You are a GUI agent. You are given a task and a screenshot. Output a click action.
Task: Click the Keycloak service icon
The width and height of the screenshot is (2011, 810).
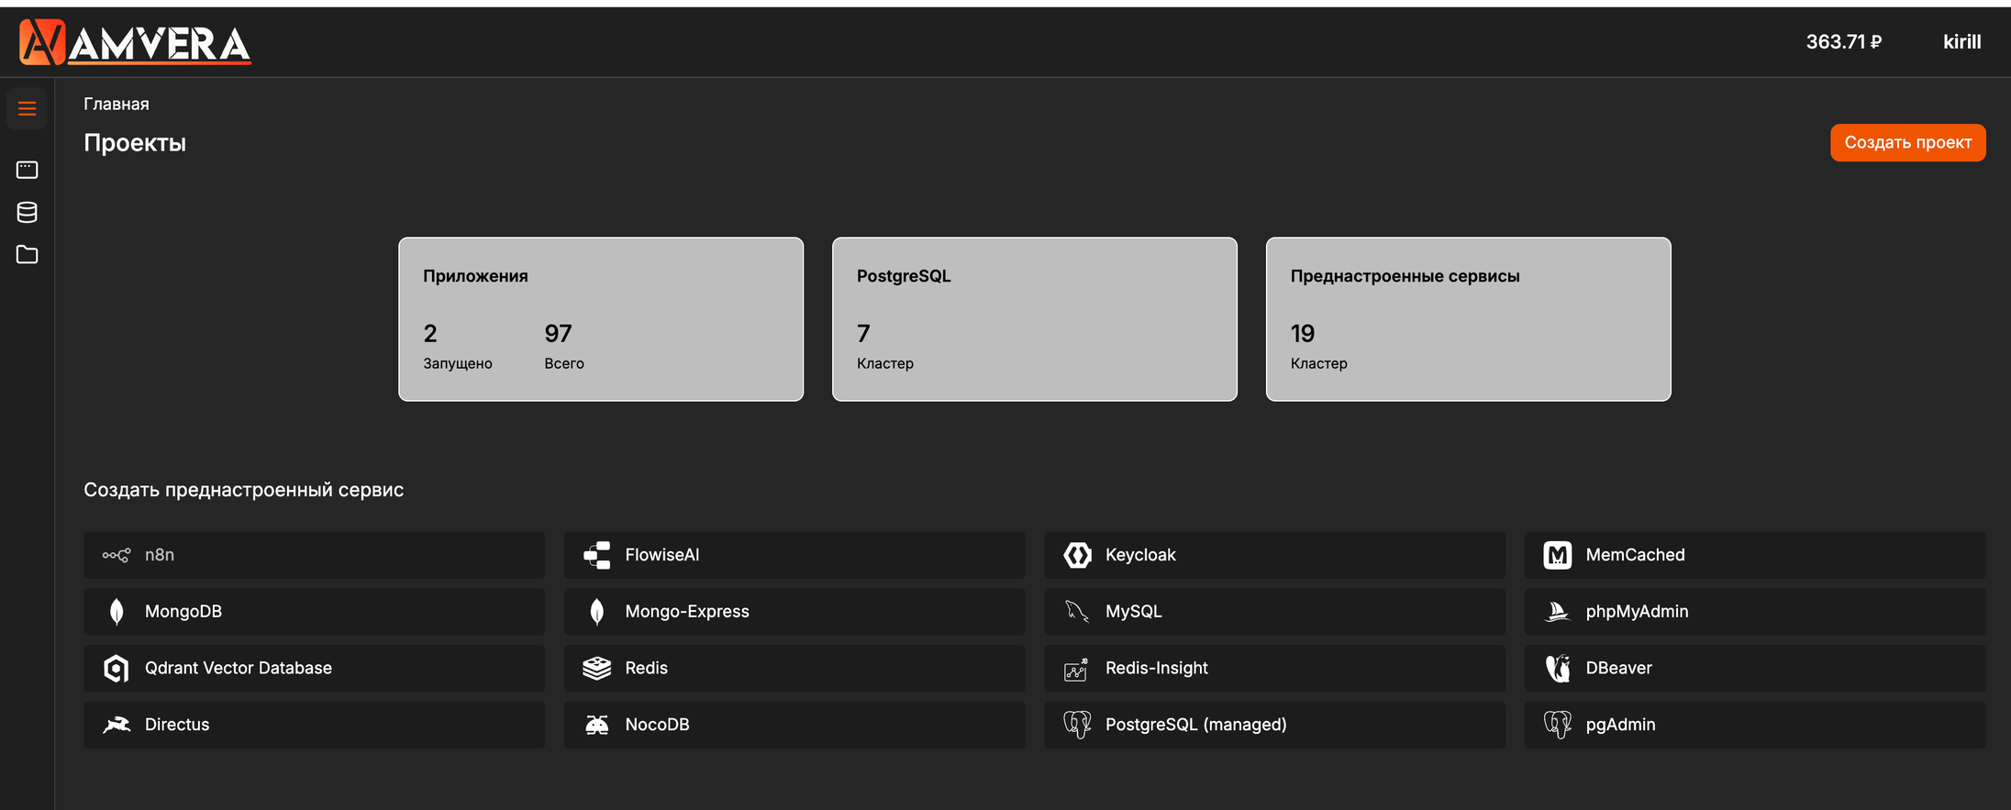point(1077,555)
